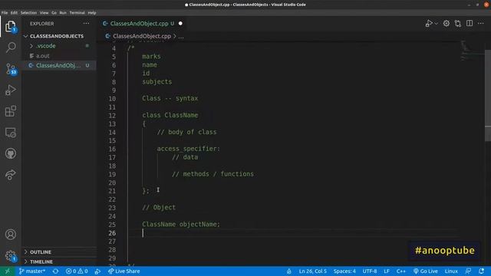Open the Terminal menu

click(x=77, y=13)
